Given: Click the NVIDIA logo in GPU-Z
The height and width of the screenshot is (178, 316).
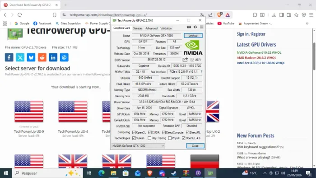Looking at the screenshot, I should (193, 47).
